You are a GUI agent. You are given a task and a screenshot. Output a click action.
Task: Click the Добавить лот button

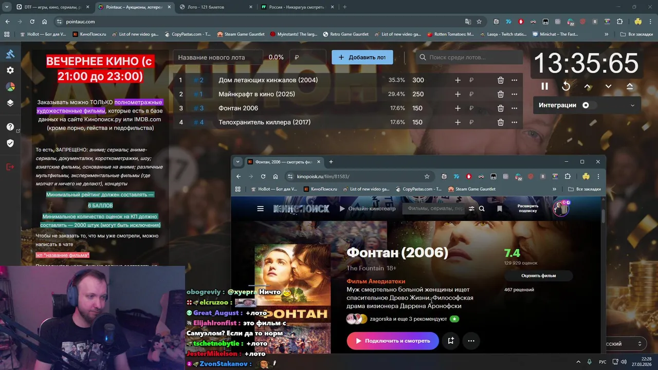pyautogui.click(x=362, y=57)
